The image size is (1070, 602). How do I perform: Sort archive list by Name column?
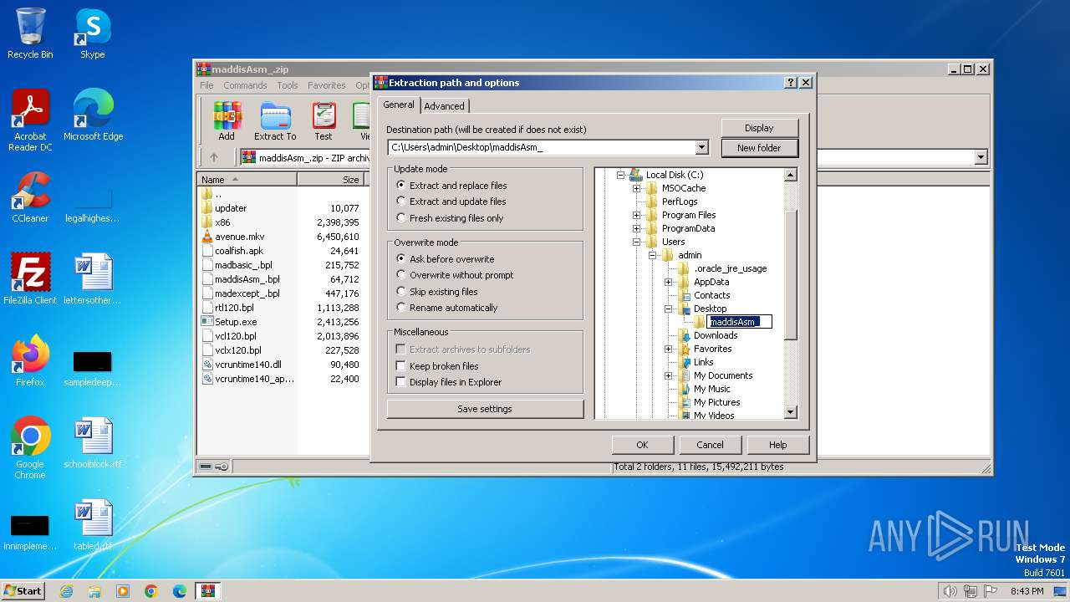coord(247,180)
